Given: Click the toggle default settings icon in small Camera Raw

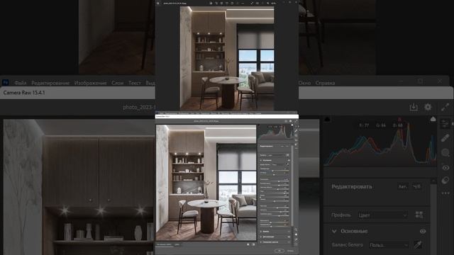Looking at the screenshot, I should pos(254,244).
